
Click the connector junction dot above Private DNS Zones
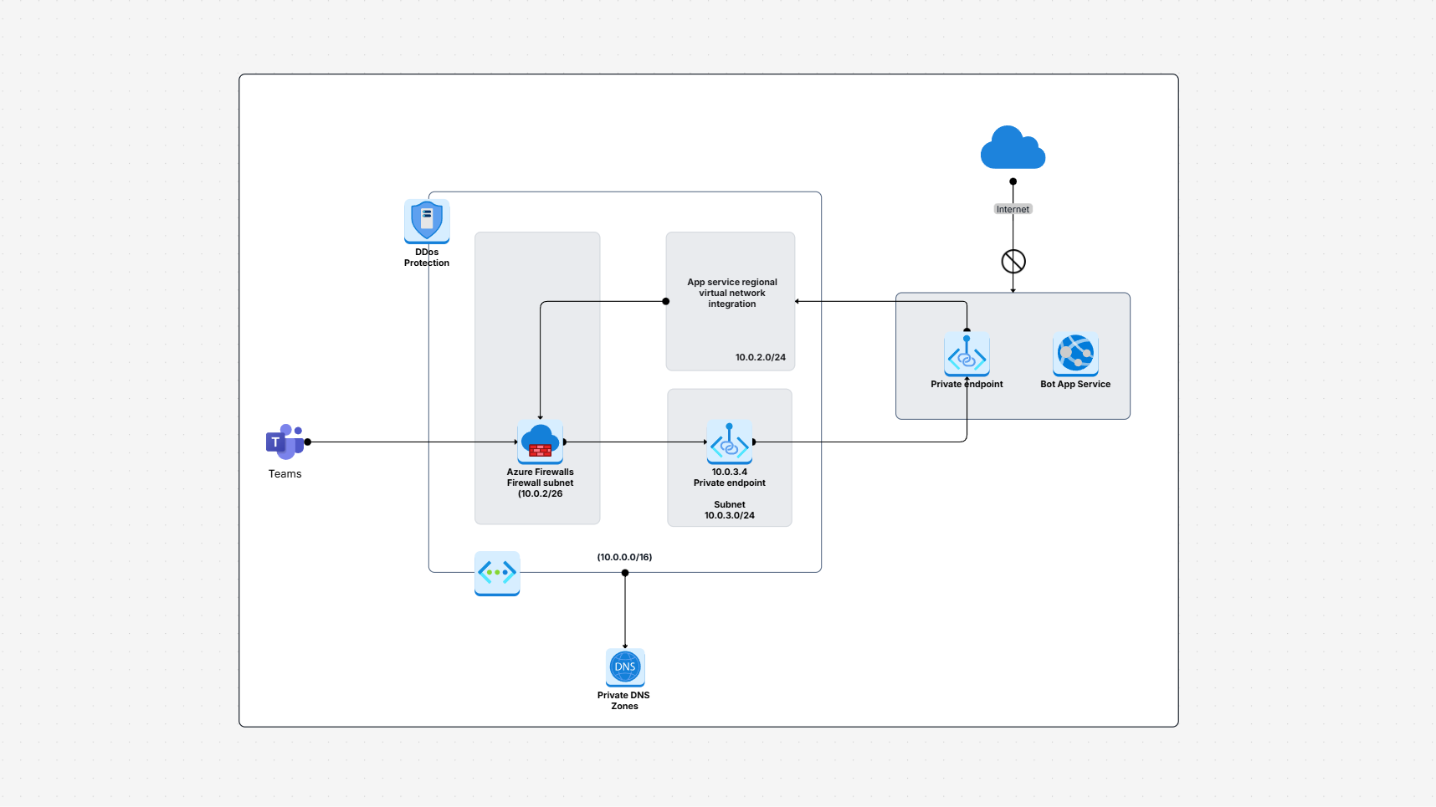tap(624, 572)
